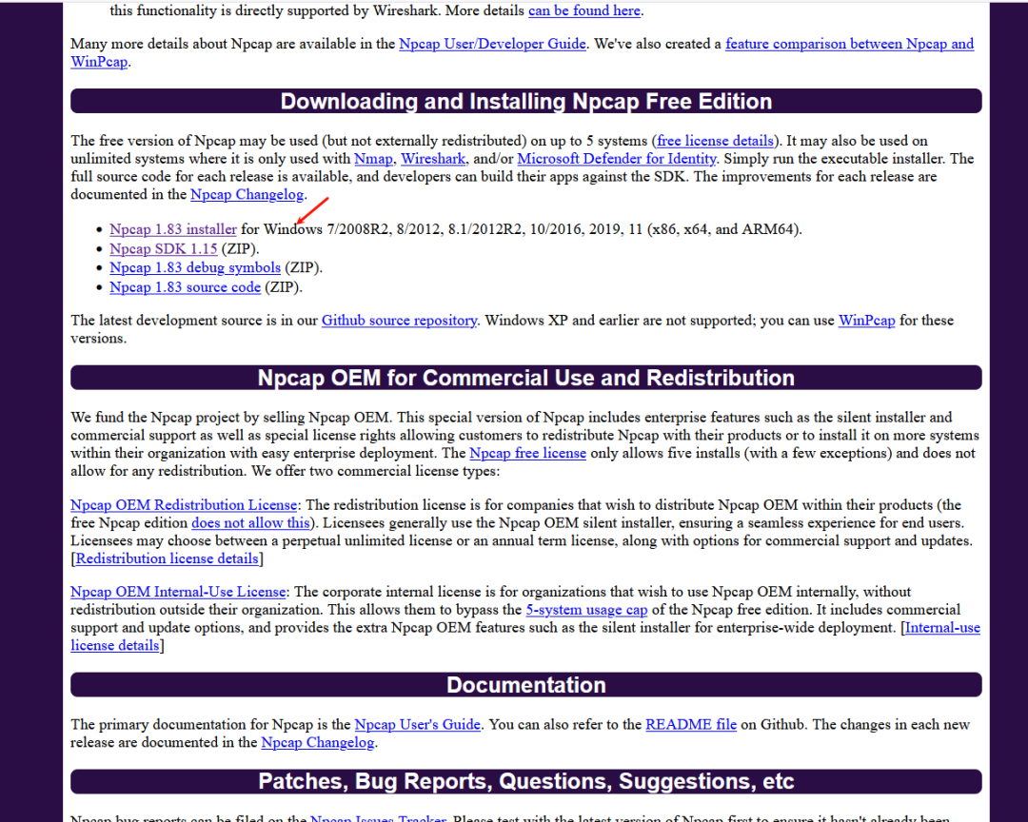This screenshot has height=822, width=1028.
Task: Open the 'Npcap free license' link
Action: pyautogui.click(x=527, y=453)
